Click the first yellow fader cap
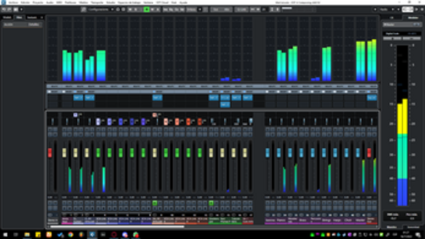Screen dimensions: 425x239 (64, 152)
